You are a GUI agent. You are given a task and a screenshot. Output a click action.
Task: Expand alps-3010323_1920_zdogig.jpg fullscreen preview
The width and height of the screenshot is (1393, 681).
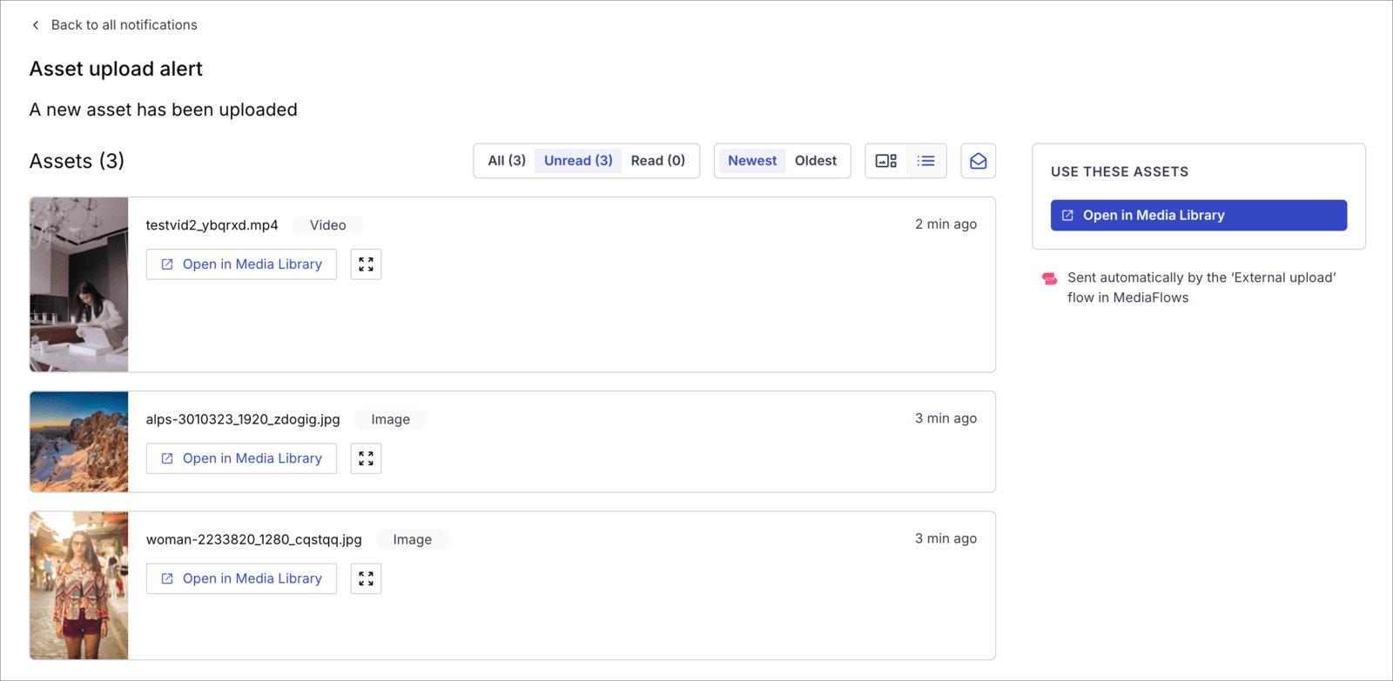(x=367, y=458)
